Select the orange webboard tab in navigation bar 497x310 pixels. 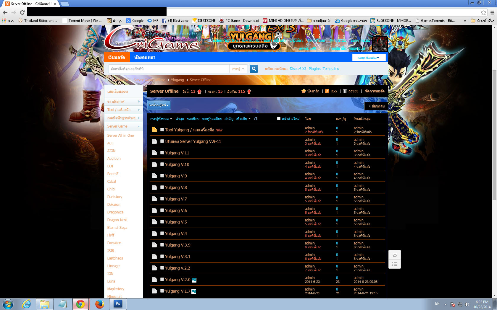click(117, 57)
